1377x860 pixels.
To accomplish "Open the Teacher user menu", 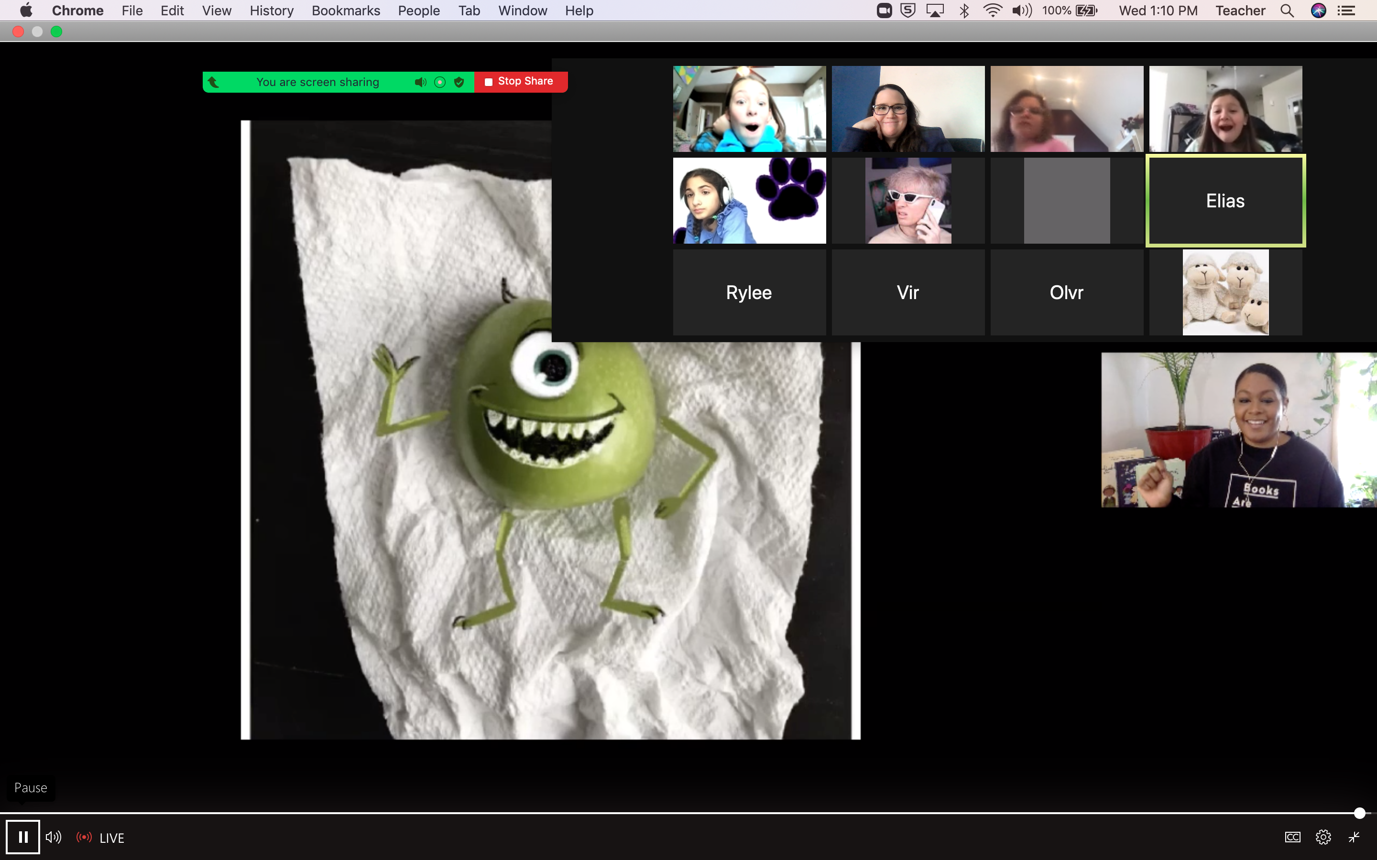I will point(1240,10).
